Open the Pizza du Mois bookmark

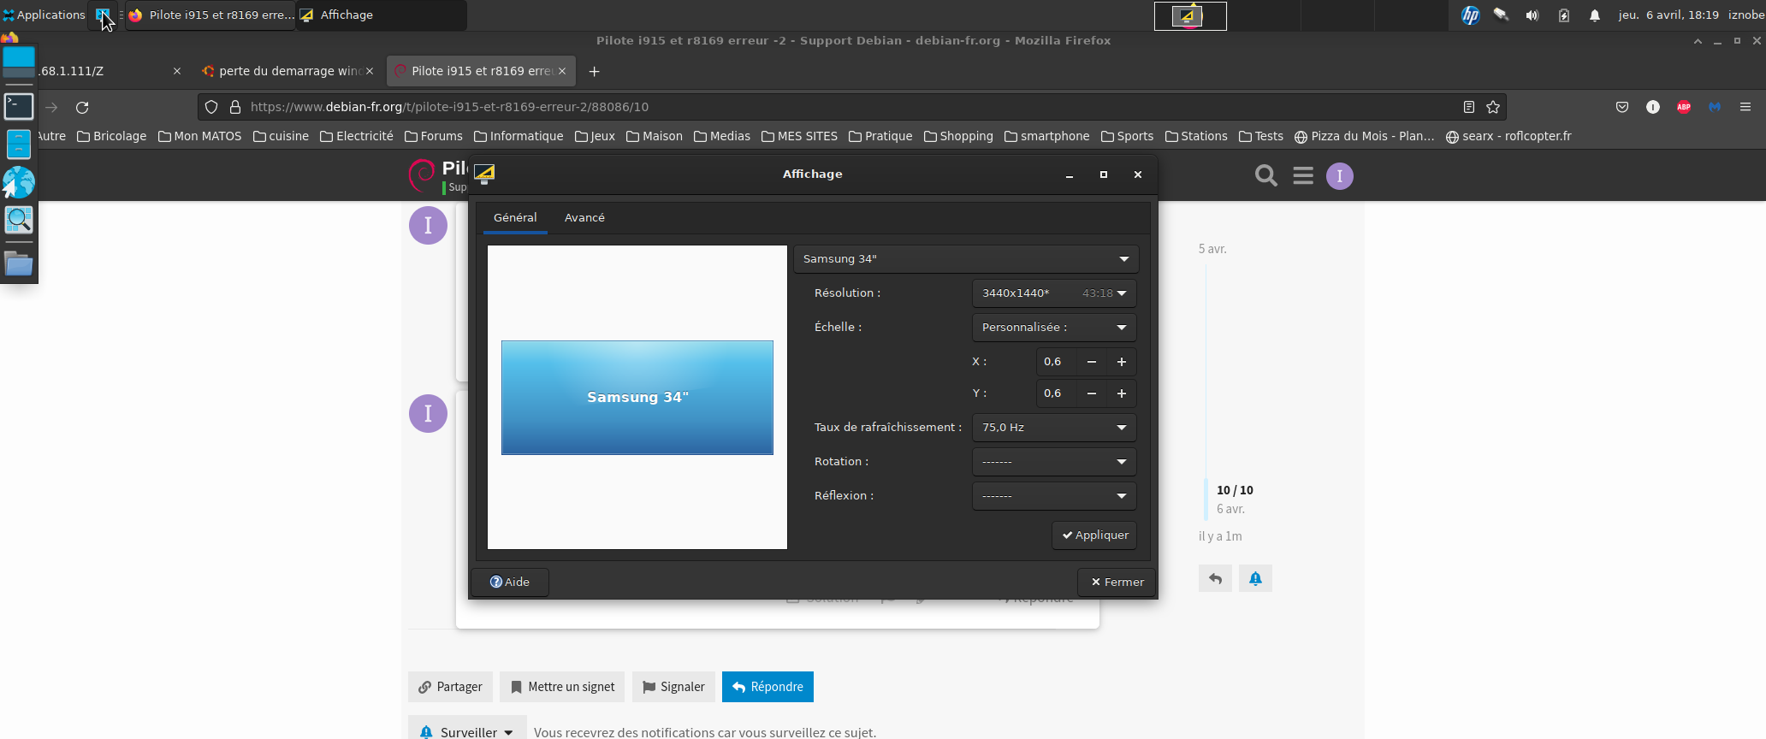point(1365,136)
